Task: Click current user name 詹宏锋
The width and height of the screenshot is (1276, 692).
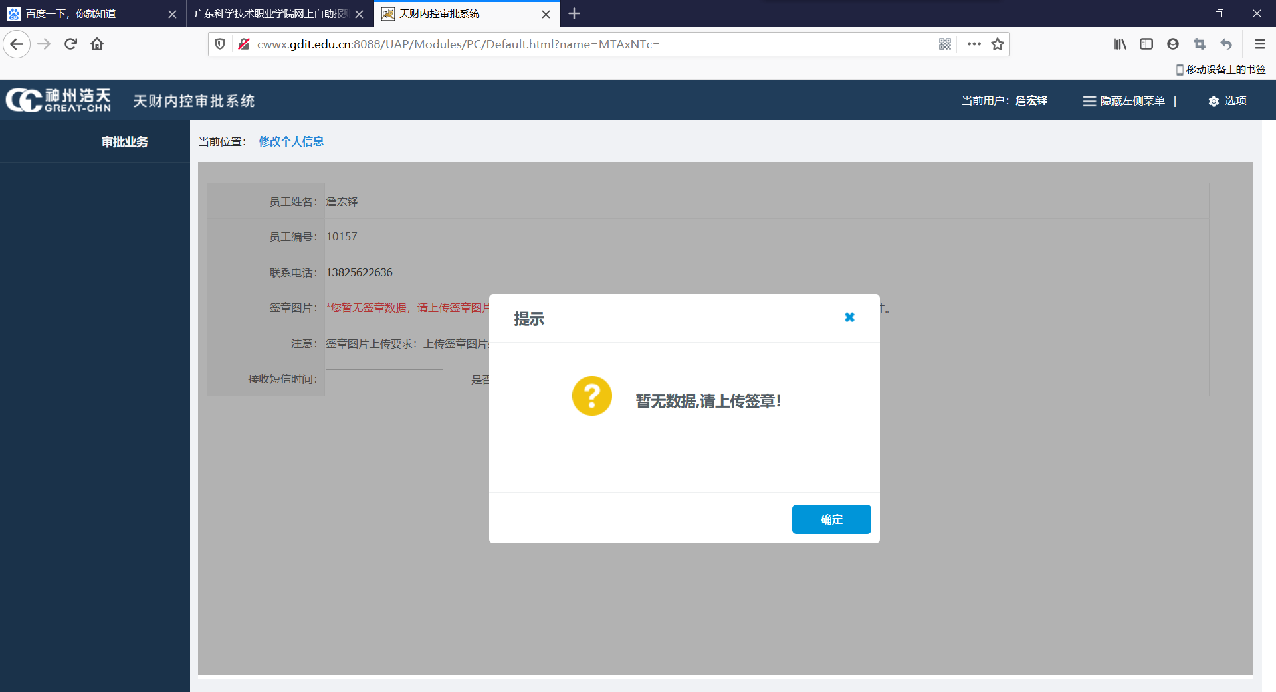Action: [x=1031, y=101]
